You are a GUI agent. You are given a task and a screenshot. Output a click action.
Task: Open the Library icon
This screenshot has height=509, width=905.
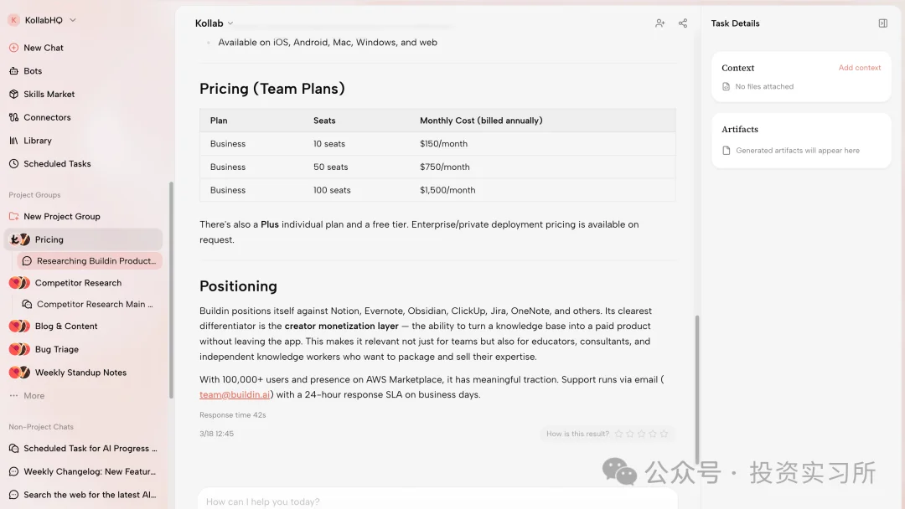(x=13, y=141)
